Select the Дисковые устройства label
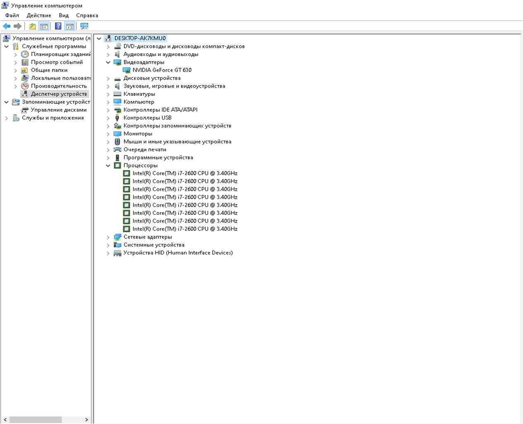 pyautogui.click(x=152, y=78)
